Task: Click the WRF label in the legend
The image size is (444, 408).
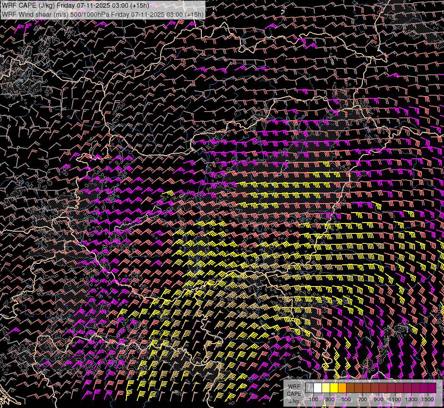Action: coord(294,387)
